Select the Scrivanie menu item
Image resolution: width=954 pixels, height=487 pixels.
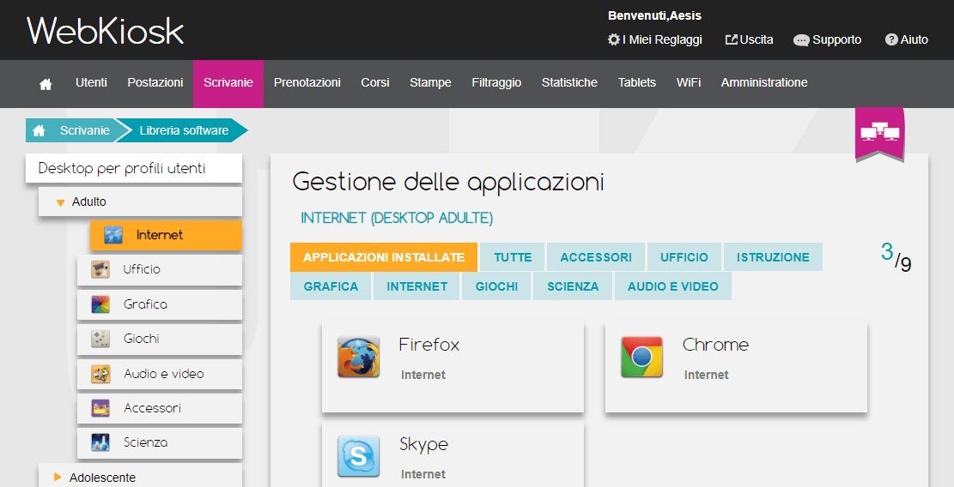pos(228,84)
